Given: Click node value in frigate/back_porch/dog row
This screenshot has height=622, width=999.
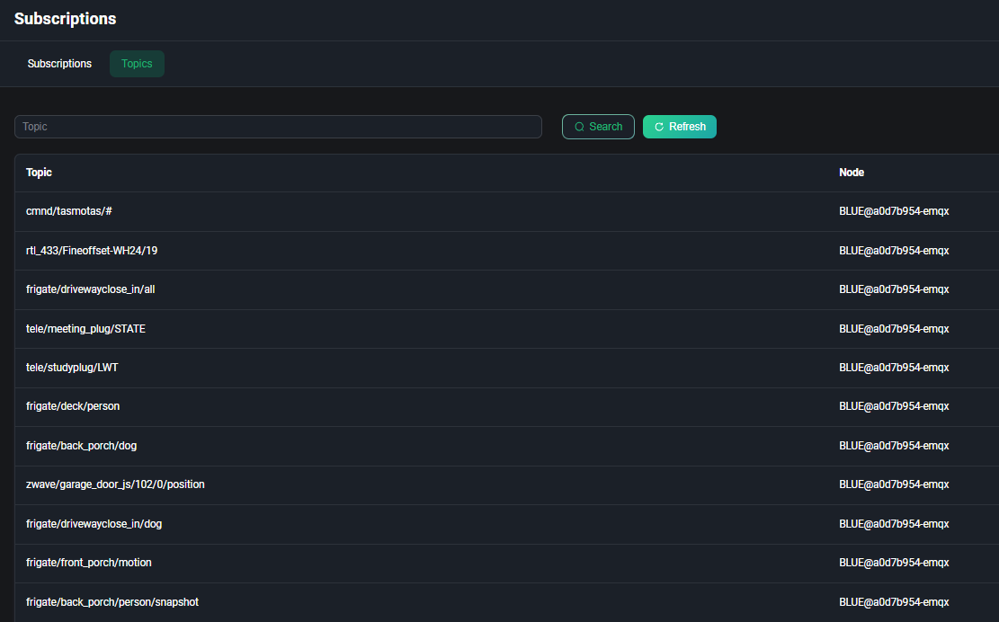Looking at the screenshot, I should pos(894,447).
